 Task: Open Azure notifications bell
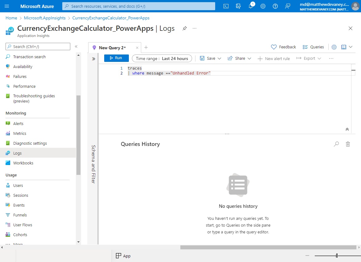click(x=251, y=6)
